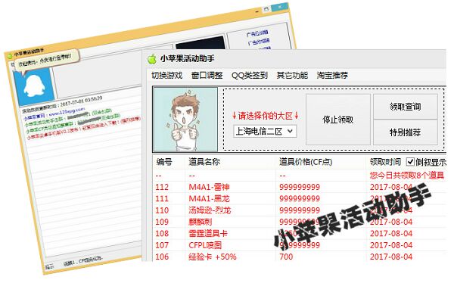Click the 领取查询 button
This screenshot has width=454, height=308.
(405, 107)
